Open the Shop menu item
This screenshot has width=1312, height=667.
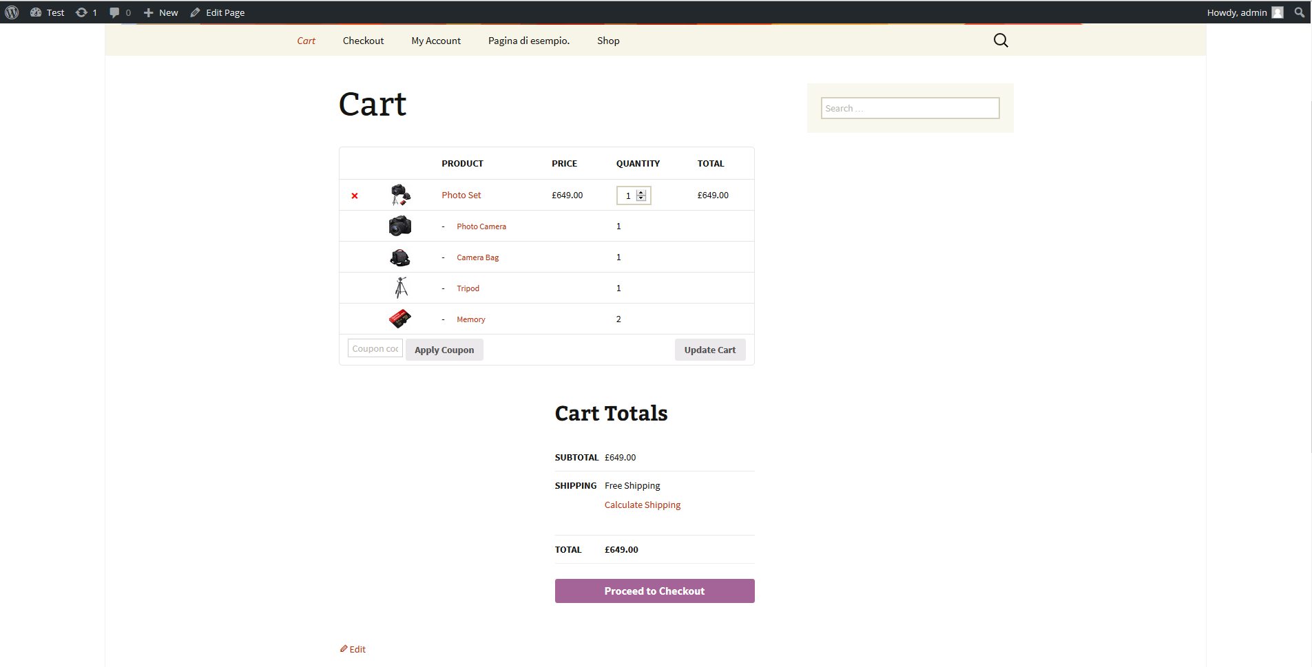608,41
